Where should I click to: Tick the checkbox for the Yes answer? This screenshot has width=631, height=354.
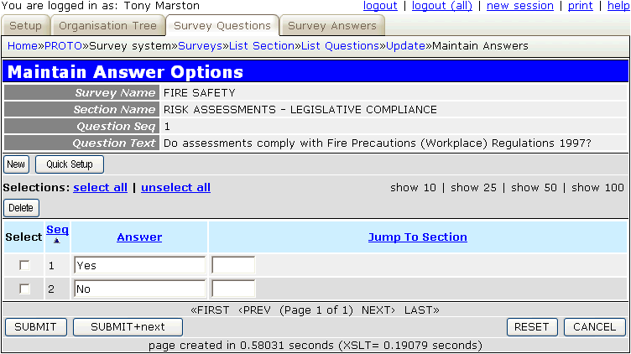(x=24, y=265)
